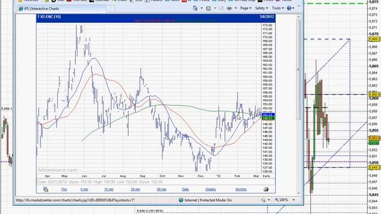
Task: Expand the Print dropdown arrow
Action: pos(236,8)
